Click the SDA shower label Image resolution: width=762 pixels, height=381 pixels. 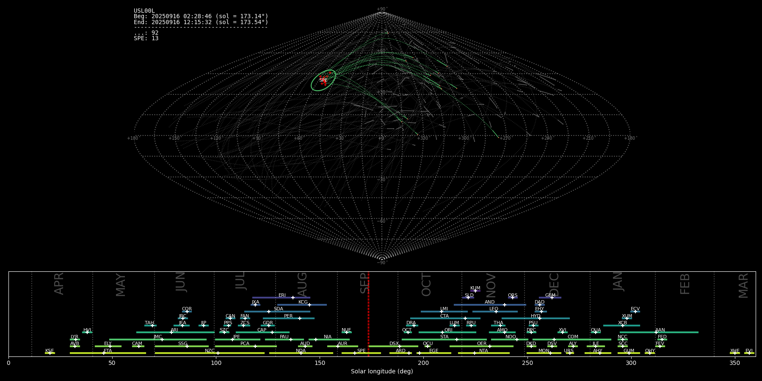(278, 309)
